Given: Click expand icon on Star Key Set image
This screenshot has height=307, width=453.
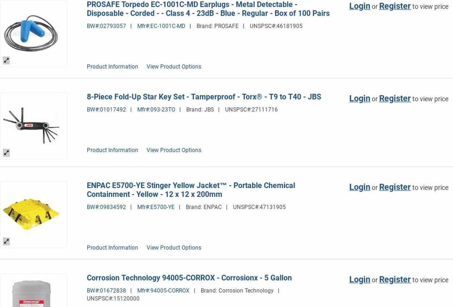Looking at the screenshot, I should click(7, 153).
